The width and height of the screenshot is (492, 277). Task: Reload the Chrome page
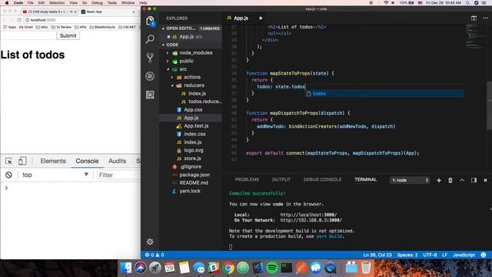click(x=19, y=20)
